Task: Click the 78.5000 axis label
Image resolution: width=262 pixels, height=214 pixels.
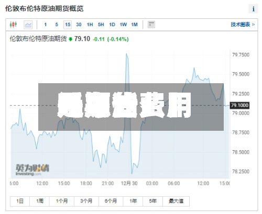Action: 241,152
